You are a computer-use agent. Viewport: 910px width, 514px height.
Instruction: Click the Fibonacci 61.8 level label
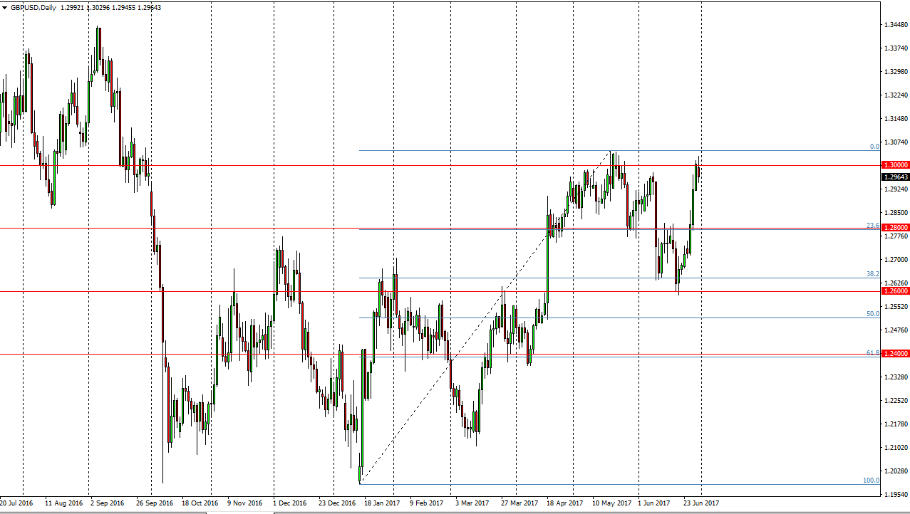[873, 352]
